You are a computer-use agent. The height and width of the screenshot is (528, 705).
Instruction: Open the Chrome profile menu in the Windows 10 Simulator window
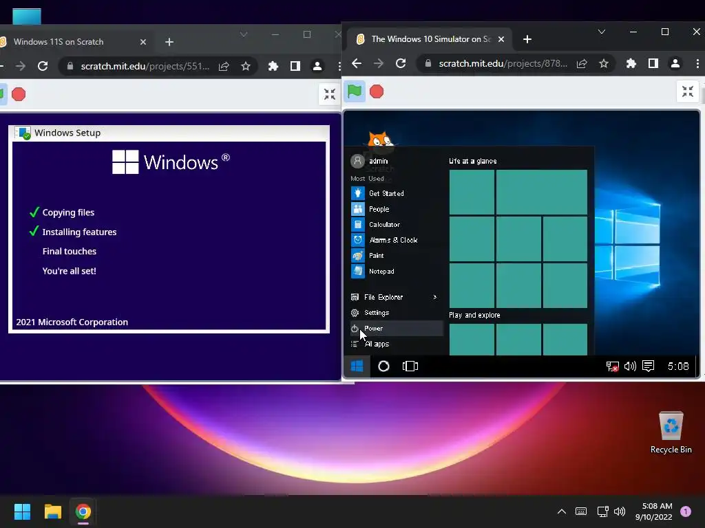(x=675, y=63)
